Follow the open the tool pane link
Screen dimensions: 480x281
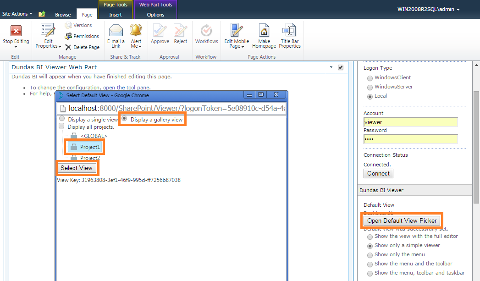click(x=126, y=88)
